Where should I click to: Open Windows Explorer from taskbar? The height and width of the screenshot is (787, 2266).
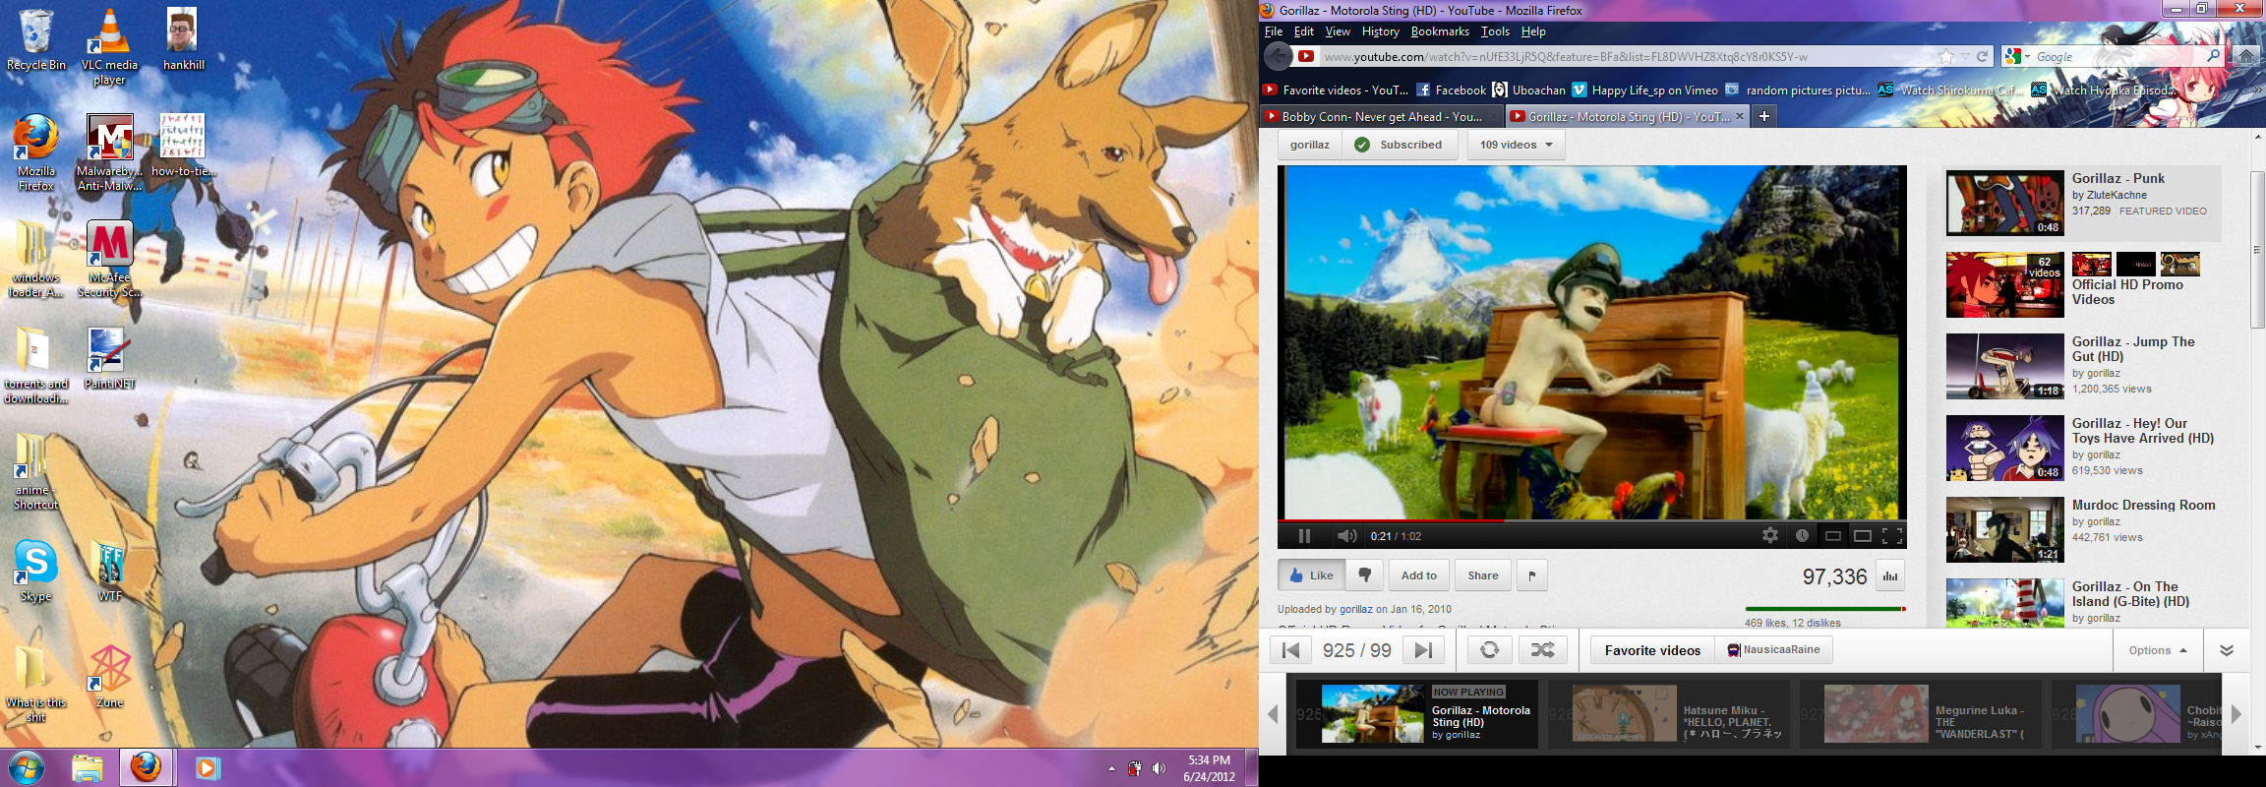[88, 767]
